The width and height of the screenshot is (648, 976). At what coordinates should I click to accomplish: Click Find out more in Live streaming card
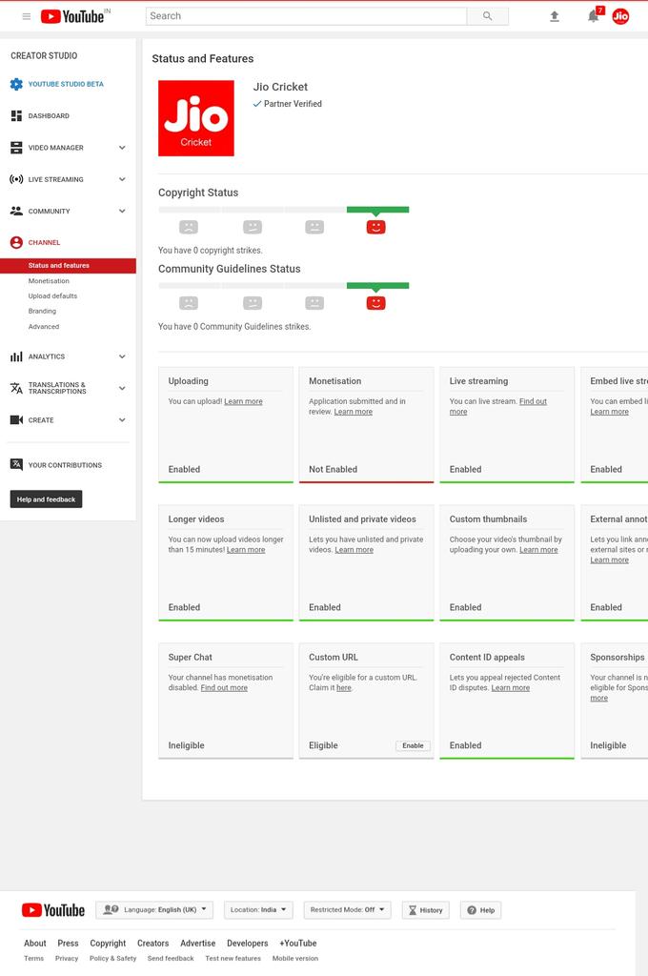click(x=498, y=406)
